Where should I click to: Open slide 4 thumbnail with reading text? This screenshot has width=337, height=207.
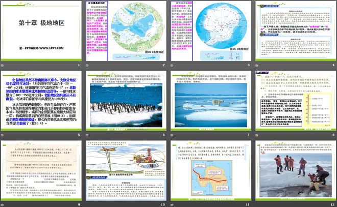click(296, 31)
